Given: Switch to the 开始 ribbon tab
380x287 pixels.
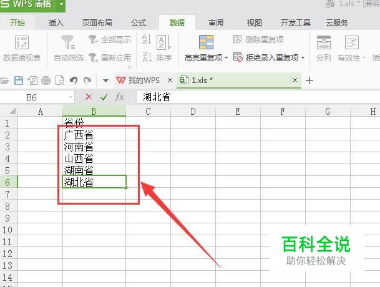Looking at the screenshot, I should point(17,23).
